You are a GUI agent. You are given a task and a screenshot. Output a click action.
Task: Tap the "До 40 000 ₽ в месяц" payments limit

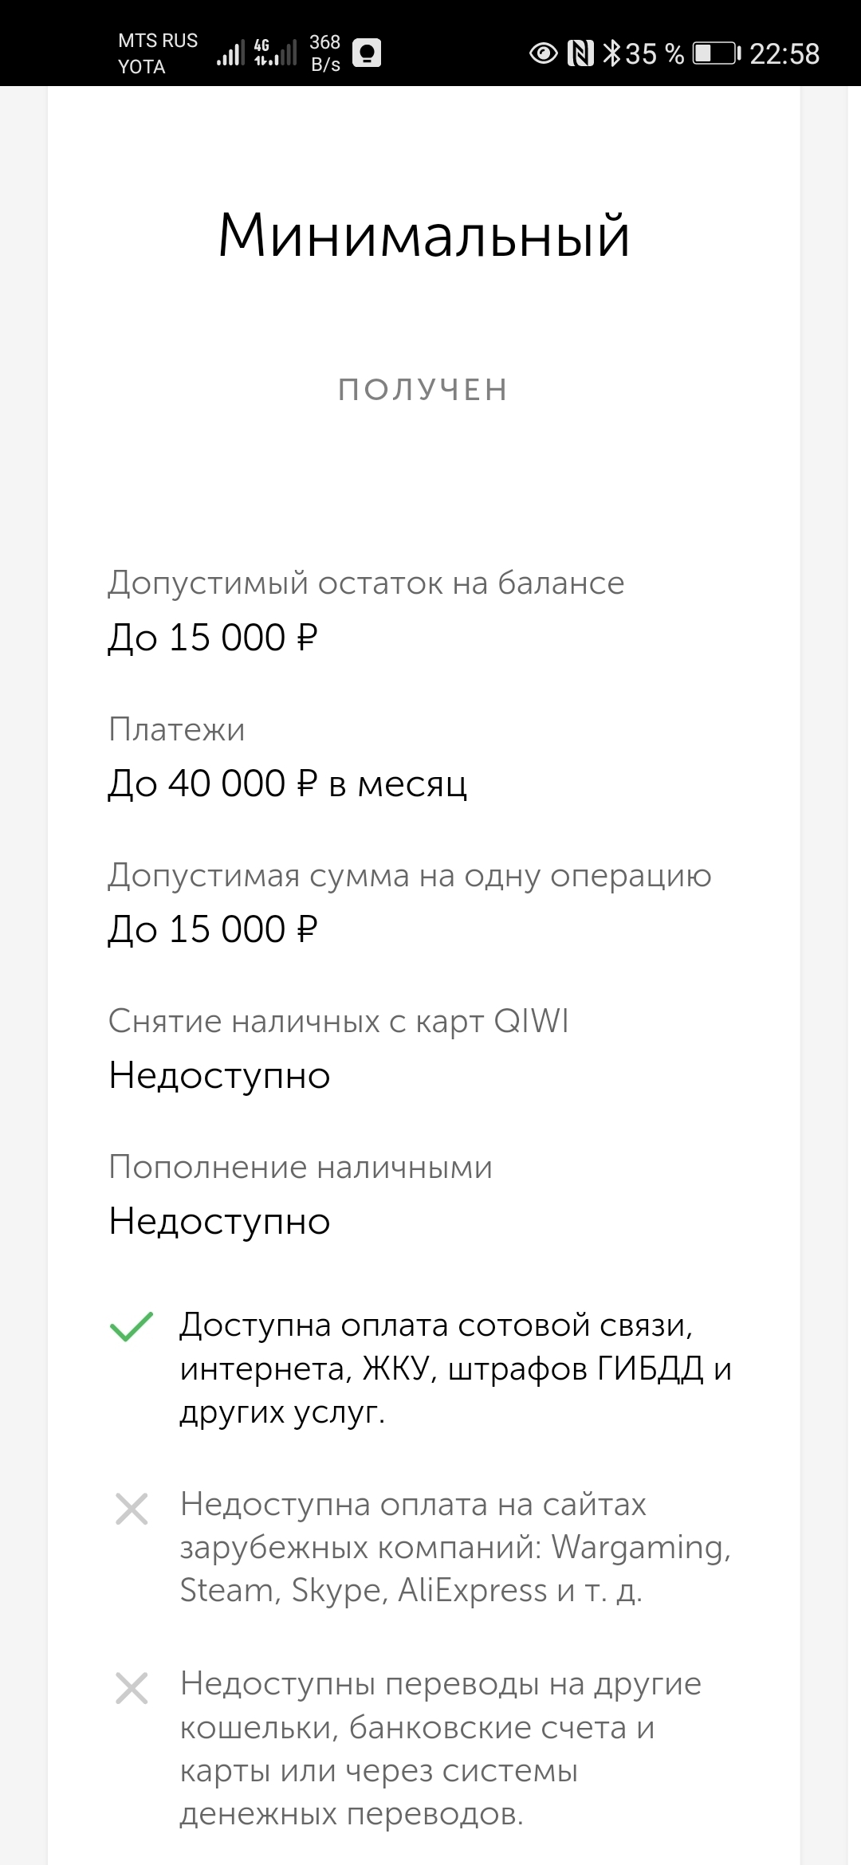click(288, 783)
